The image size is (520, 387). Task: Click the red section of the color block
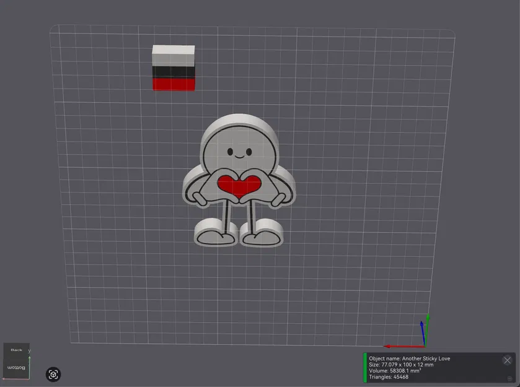tap(174, 84)
